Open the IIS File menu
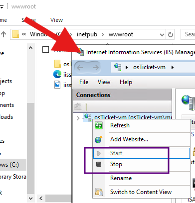 [84, 82]
